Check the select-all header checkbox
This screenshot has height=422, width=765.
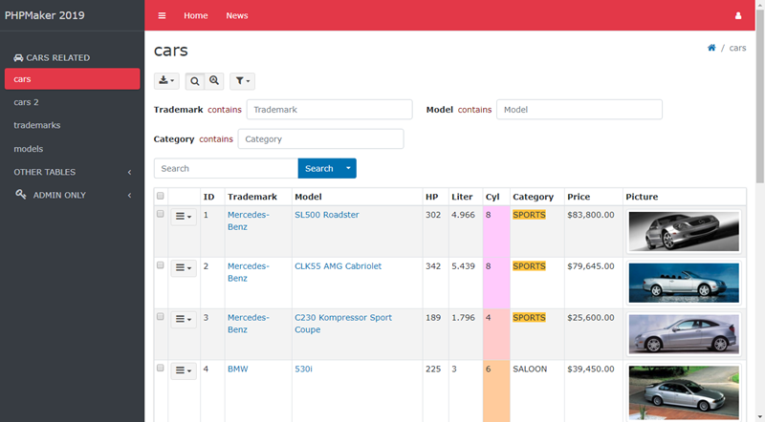point(161,197)
